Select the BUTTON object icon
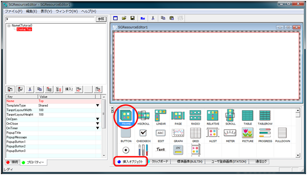Image resolution: width=307 pixels, height=175 pixels. pos(126,135)
